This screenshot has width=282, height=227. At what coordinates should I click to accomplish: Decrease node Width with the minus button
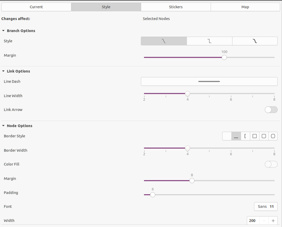264,221
